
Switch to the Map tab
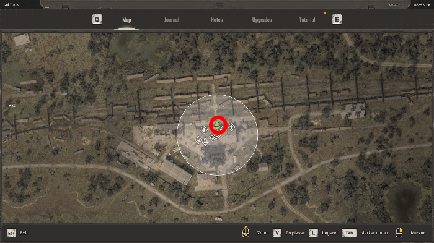[126, 20]
